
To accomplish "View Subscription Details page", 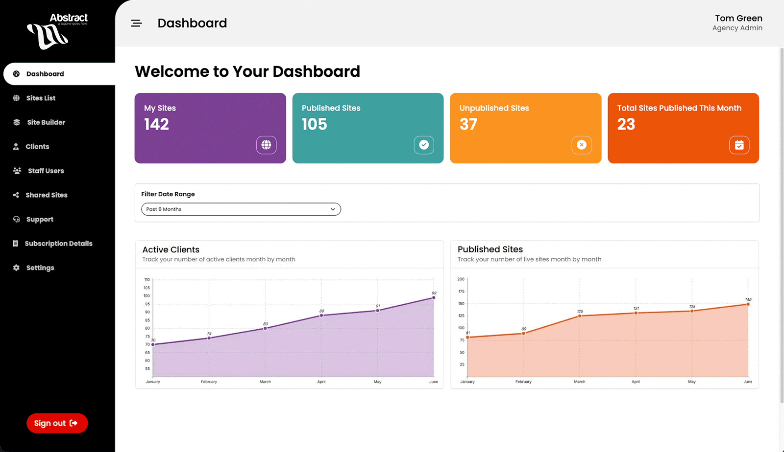I will pyautogui.click(x=58, y=244).
